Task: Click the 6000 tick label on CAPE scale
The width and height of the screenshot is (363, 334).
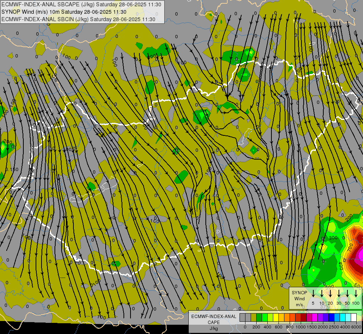Action: point(356,327)
